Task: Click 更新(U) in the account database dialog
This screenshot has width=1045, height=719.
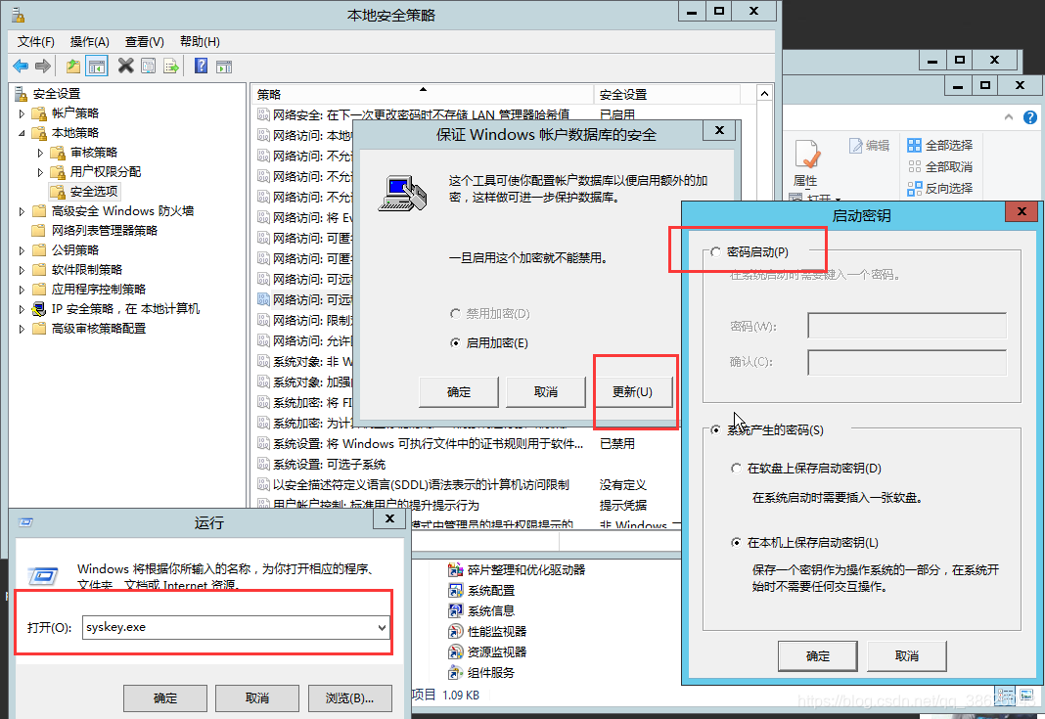Action: [632, 392]
